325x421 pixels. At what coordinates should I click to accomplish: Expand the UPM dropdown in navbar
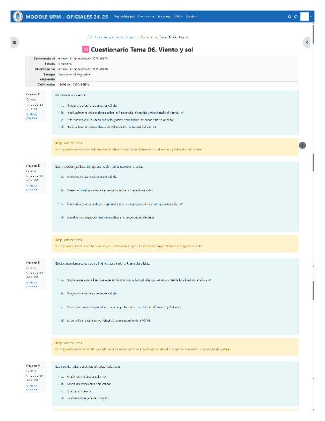tap(178, 17)
